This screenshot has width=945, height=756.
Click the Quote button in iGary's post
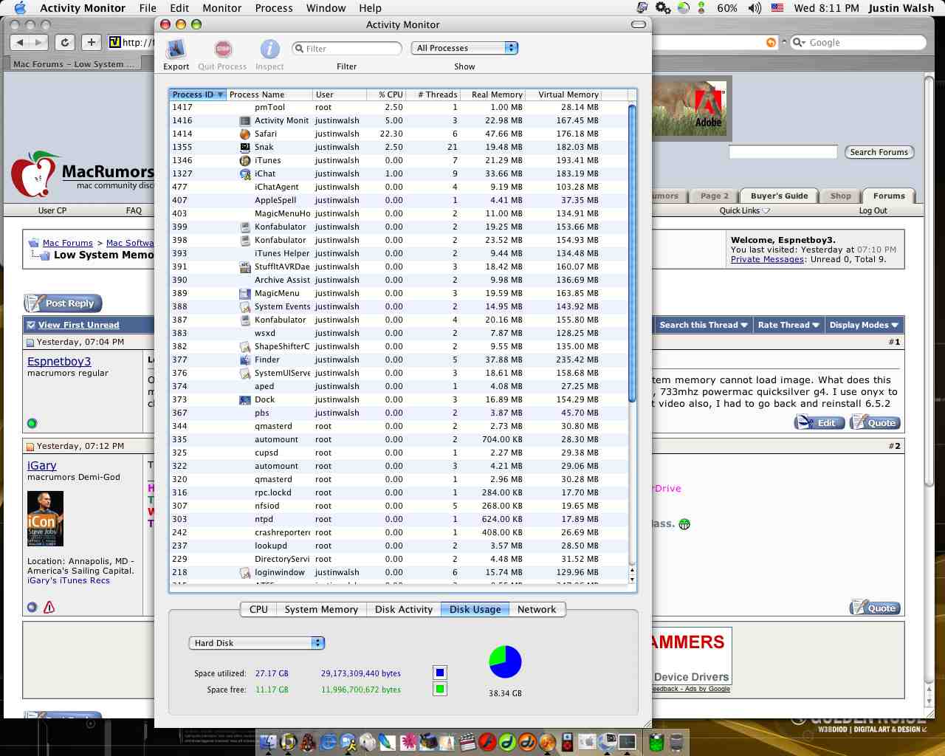(874, 608)
